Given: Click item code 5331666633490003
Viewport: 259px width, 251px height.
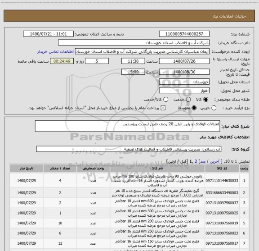Looking at the screenshot, I should click(222, 193).
